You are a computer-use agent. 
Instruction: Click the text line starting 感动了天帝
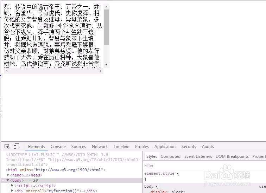[x=51, y=57]
